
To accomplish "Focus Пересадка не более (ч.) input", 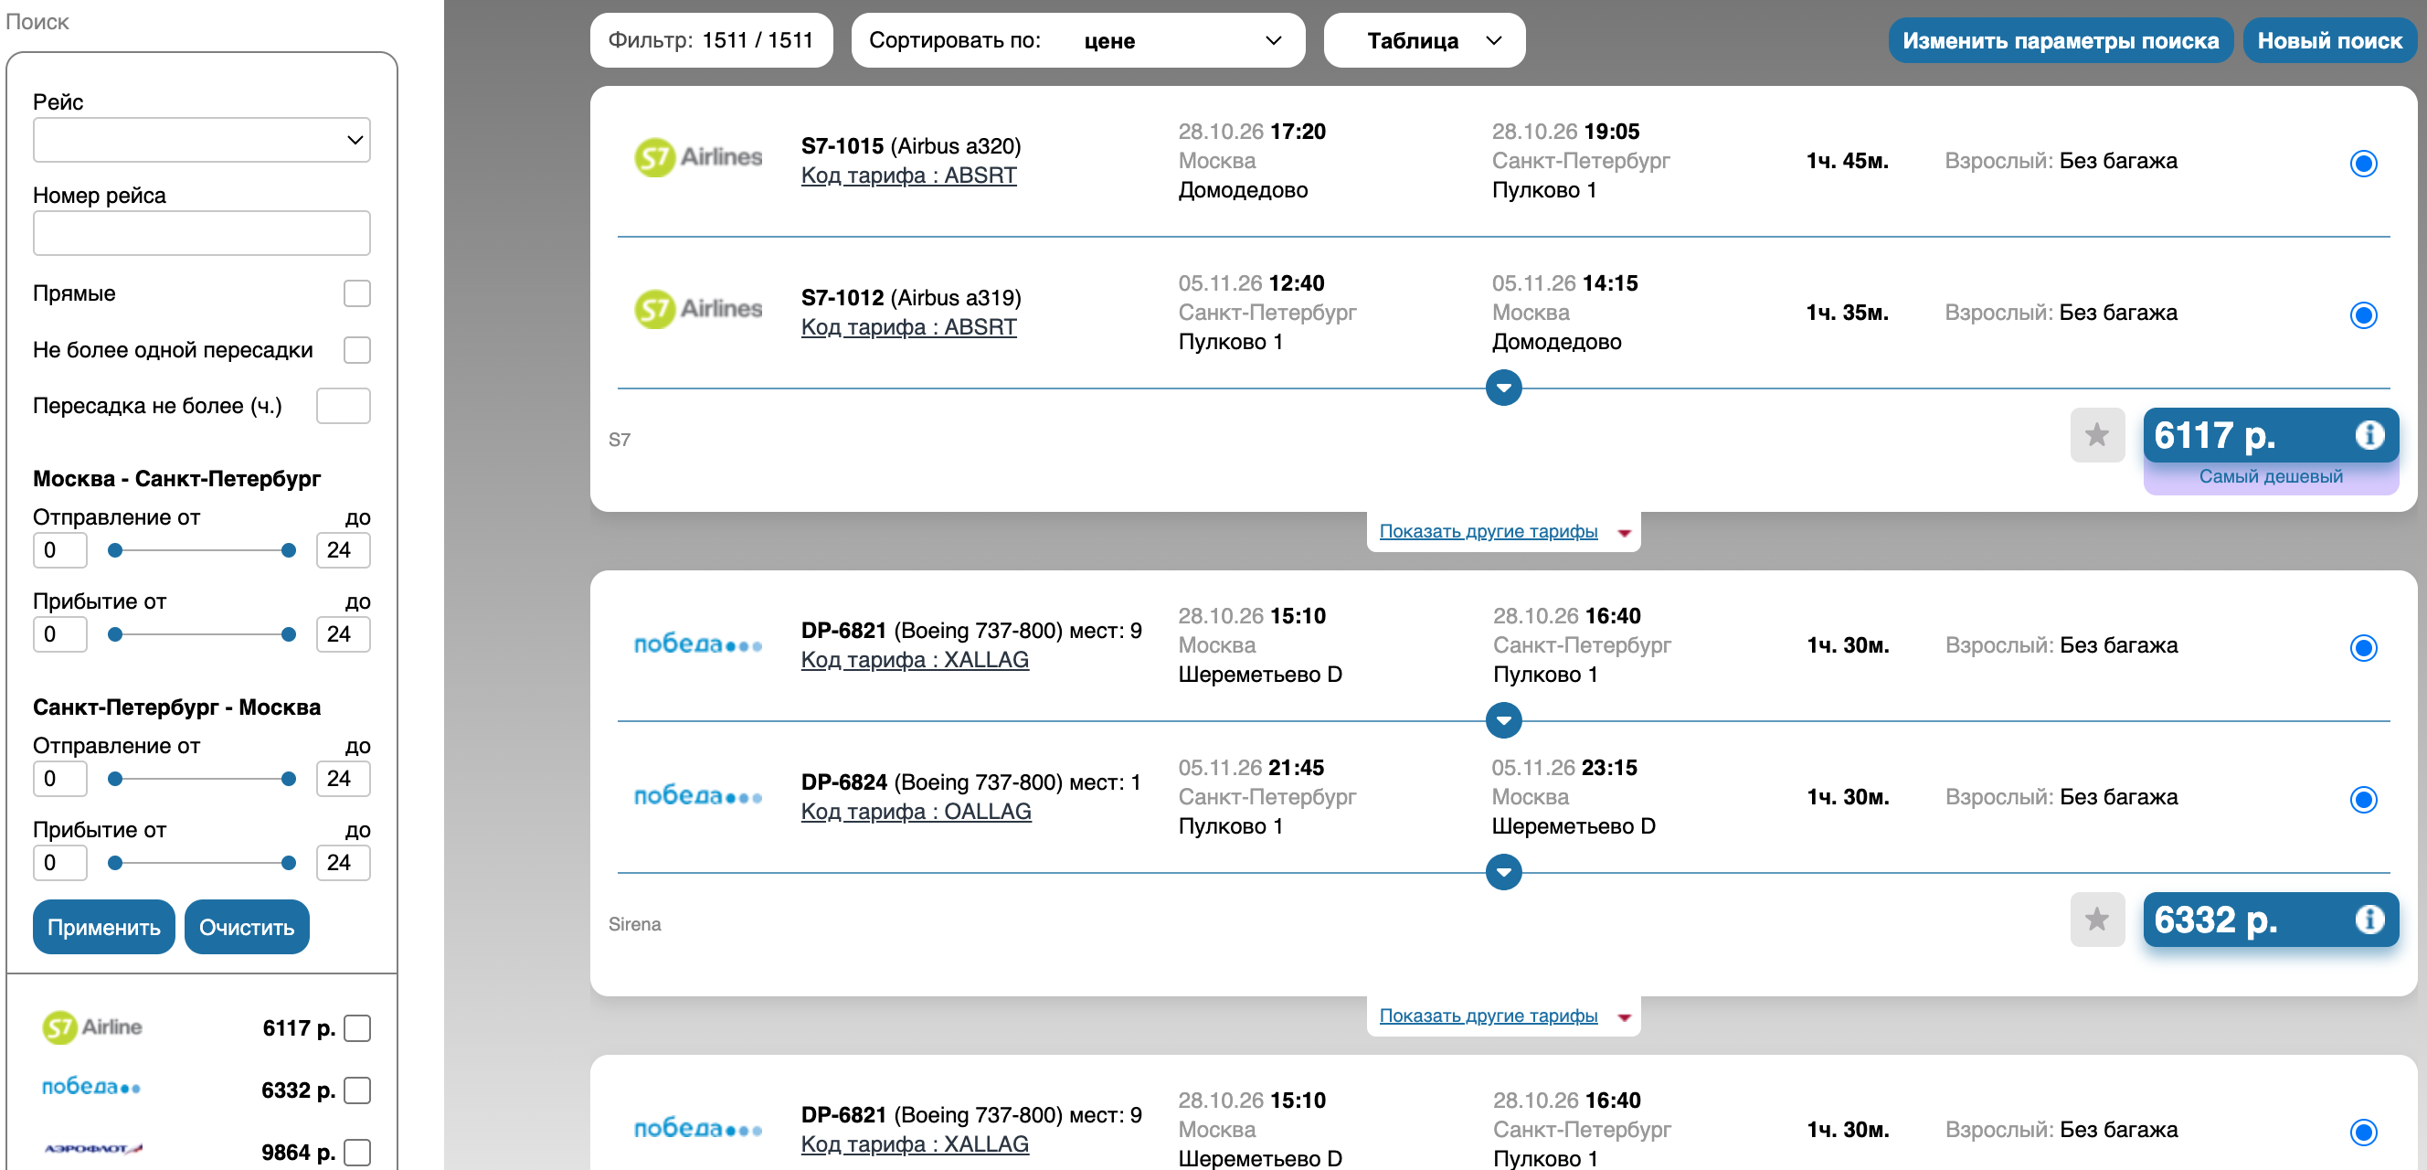I will 343,407.
